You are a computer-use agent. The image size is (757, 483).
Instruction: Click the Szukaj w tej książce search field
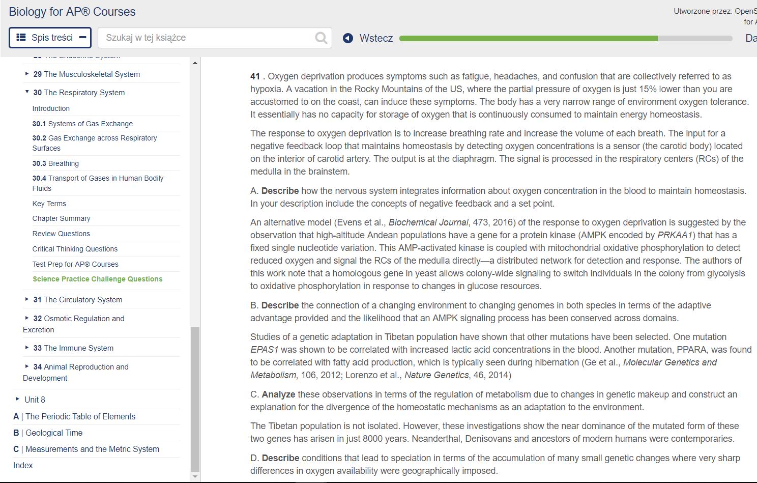215,38
